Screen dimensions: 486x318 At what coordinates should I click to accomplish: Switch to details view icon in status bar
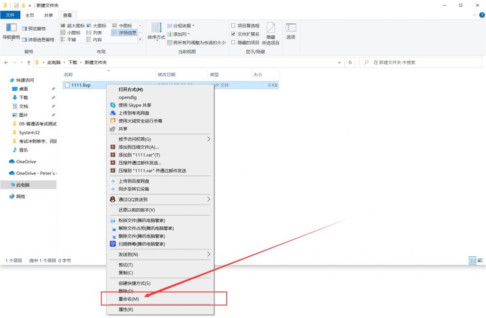tap(472, 261)
